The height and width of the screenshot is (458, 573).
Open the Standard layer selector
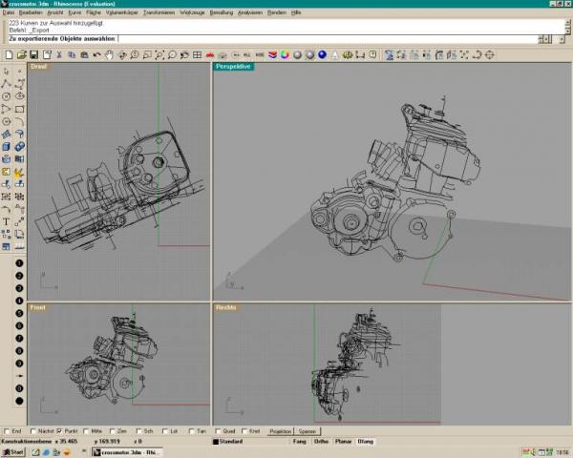(x=231, y=442)
